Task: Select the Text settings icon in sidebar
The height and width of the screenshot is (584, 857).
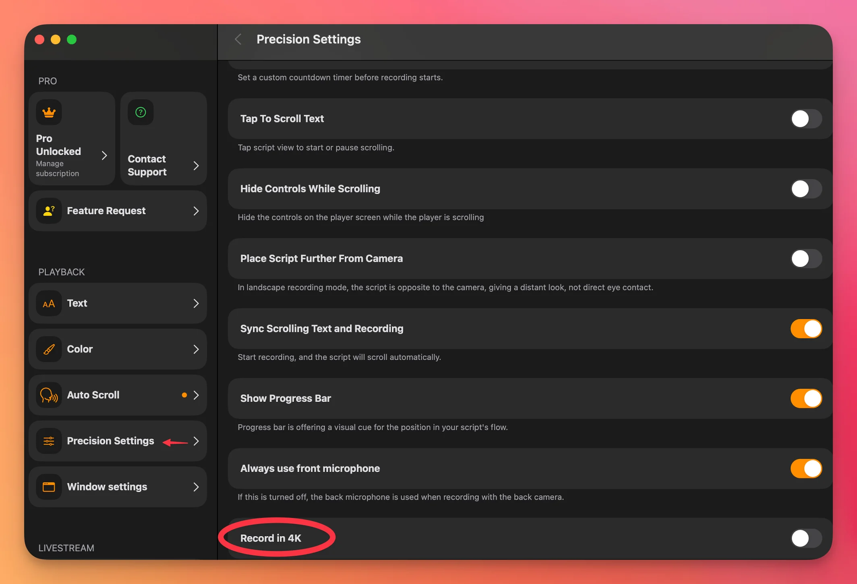Action: click(48, 303)
